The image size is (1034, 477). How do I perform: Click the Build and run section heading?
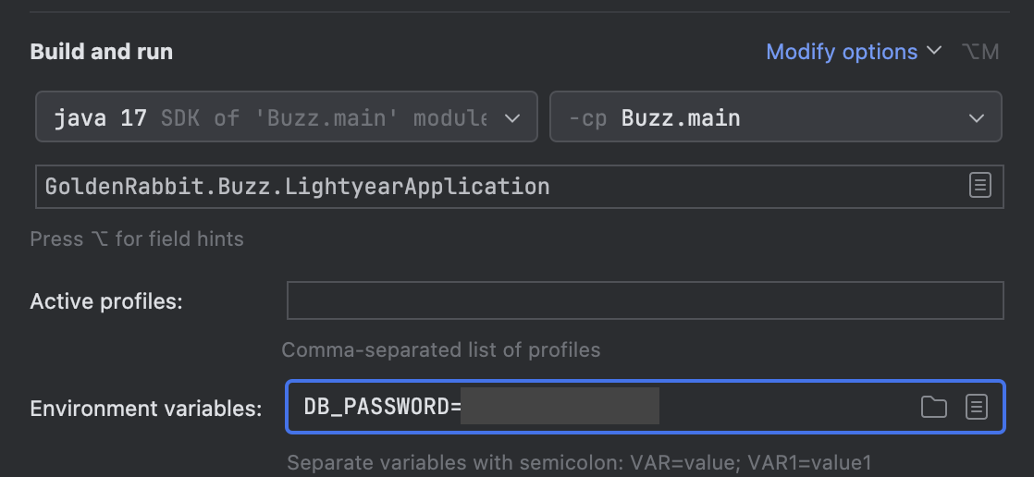coord(102,52)
